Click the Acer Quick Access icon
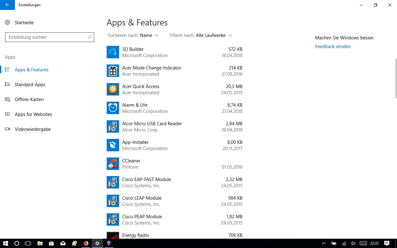This screenshot has width=397, height=248. tap(113, 89)
